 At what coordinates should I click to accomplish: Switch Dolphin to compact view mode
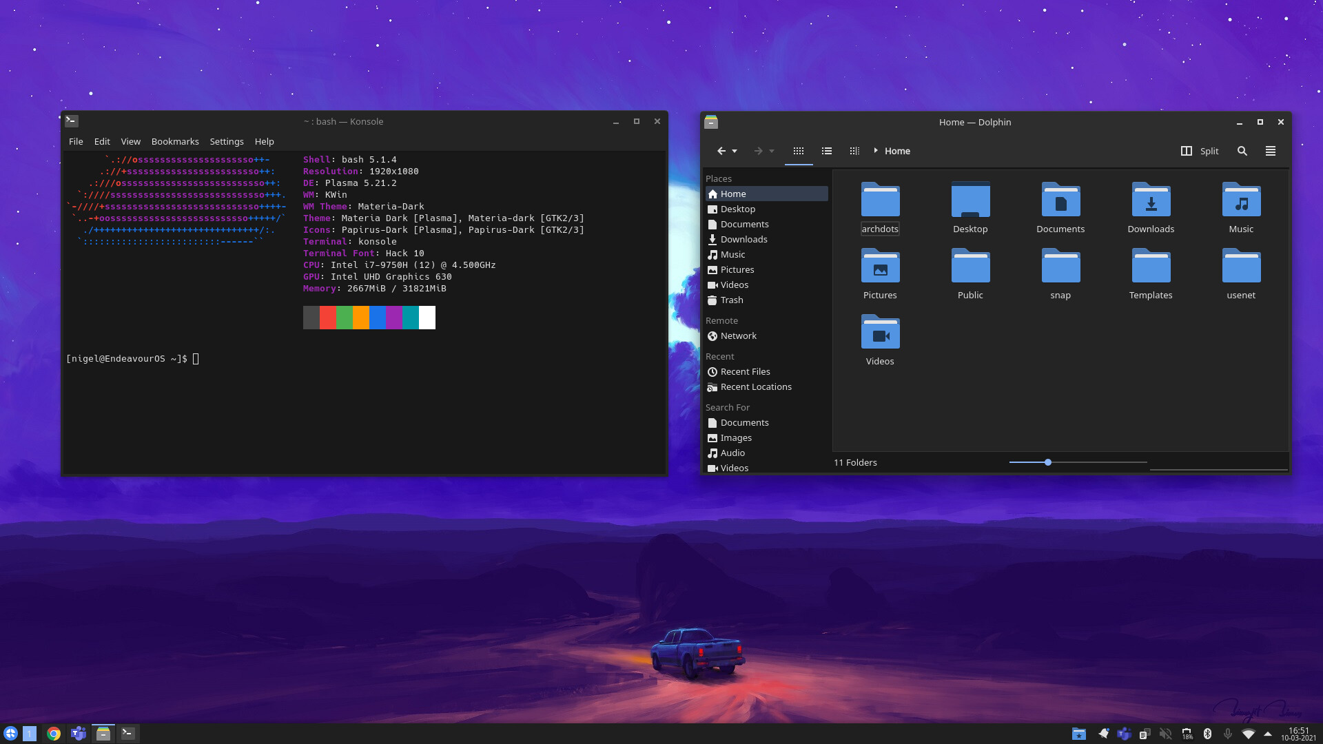tap(827, 151)
